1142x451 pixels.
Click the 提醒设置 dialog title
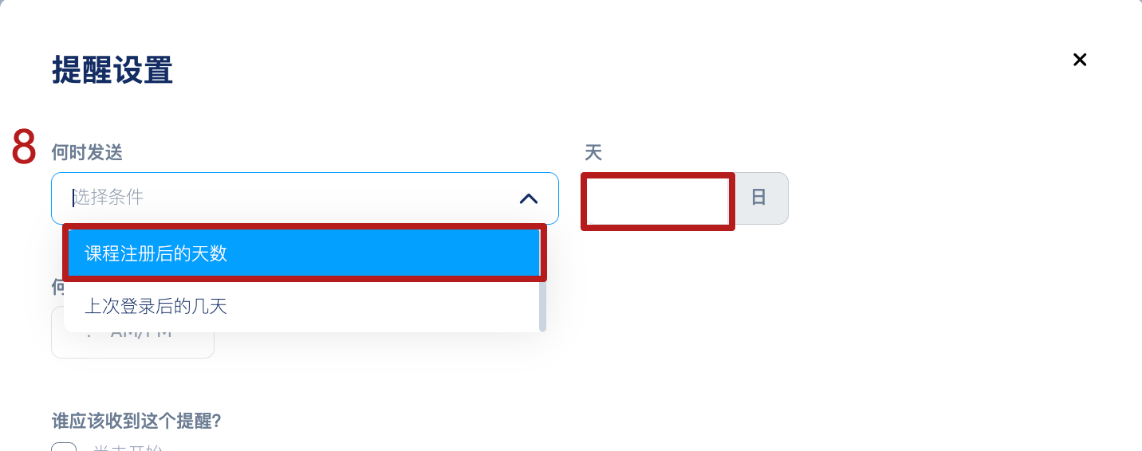click(x=112, y=70)
